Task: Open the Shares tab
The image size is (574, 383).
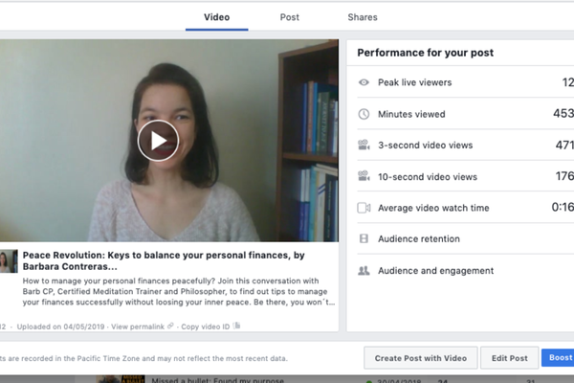Action: click(x=363, y=17)
